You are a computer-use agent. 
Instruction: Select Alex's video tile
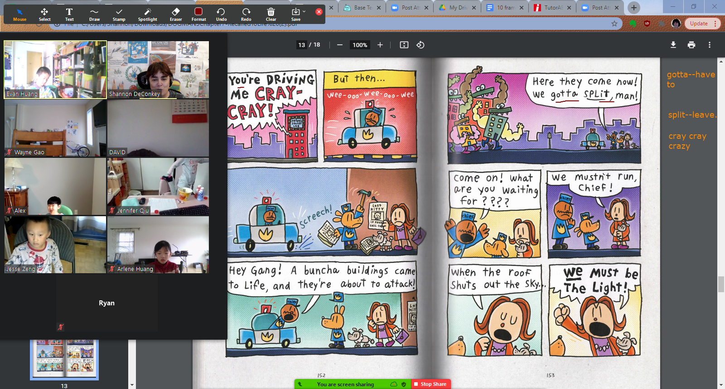click(x=55, y=186)
